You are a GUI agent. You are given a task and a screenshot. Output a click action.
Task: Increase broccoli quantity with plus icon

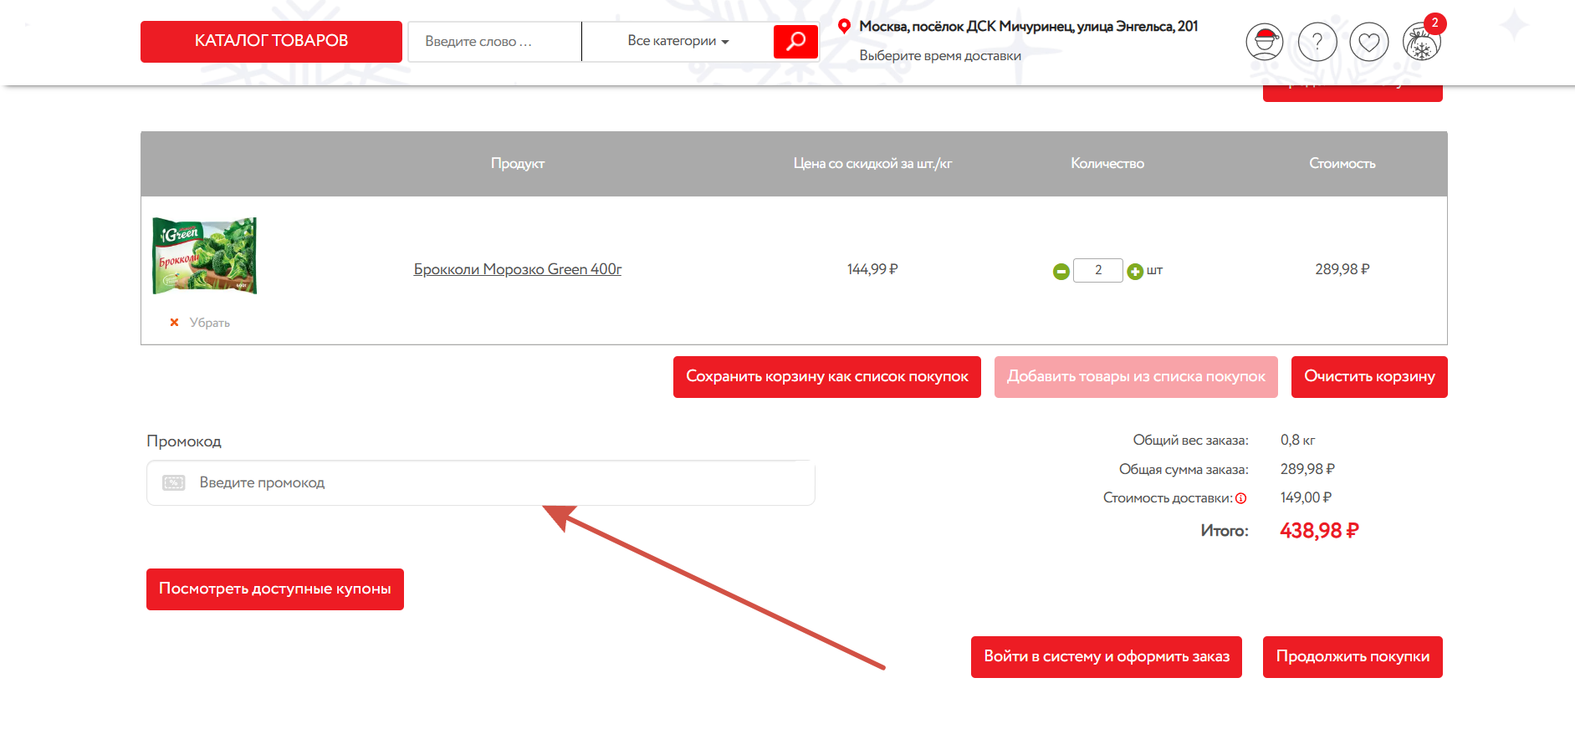point(1135,272)
